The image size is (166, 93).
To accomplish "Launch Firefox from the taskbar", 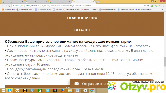I will pos(63,90).
